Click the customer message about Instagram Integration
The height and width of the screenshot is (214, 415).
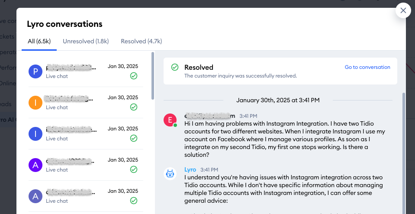click(285, 139)
